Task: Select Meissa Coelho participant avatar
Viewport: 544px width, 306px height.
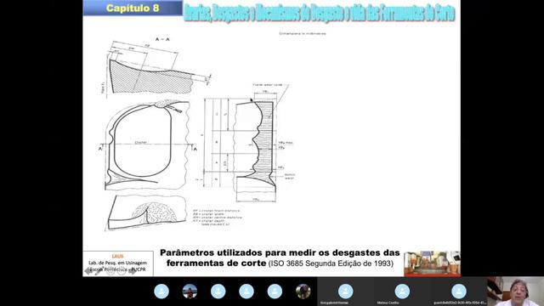Action: tap(402, 292)
